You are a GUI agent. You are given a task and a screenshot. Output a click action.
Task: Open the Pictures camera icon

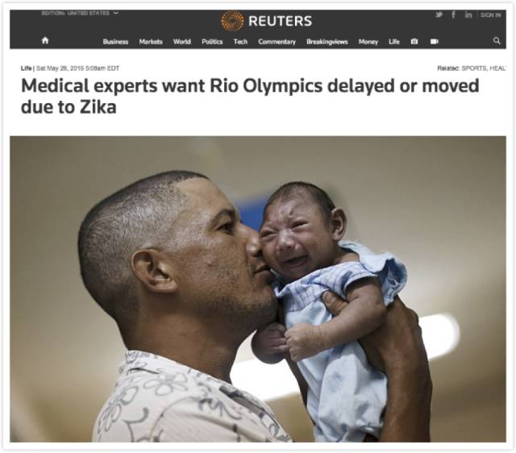(414, 41)
